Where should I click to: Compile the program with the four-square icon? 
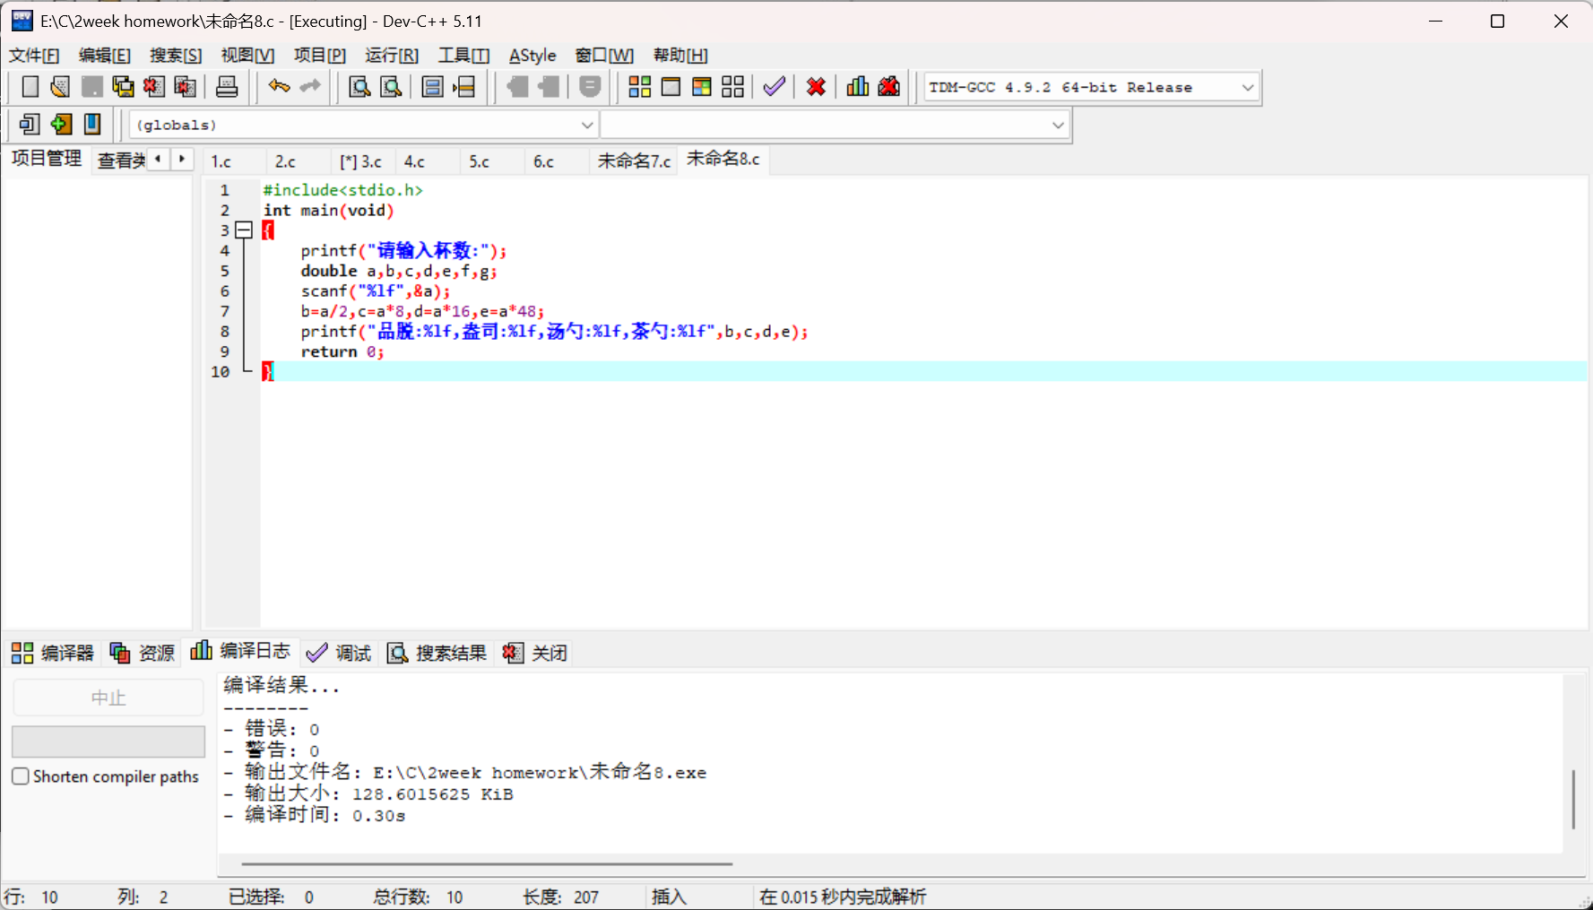coord(639,87)
